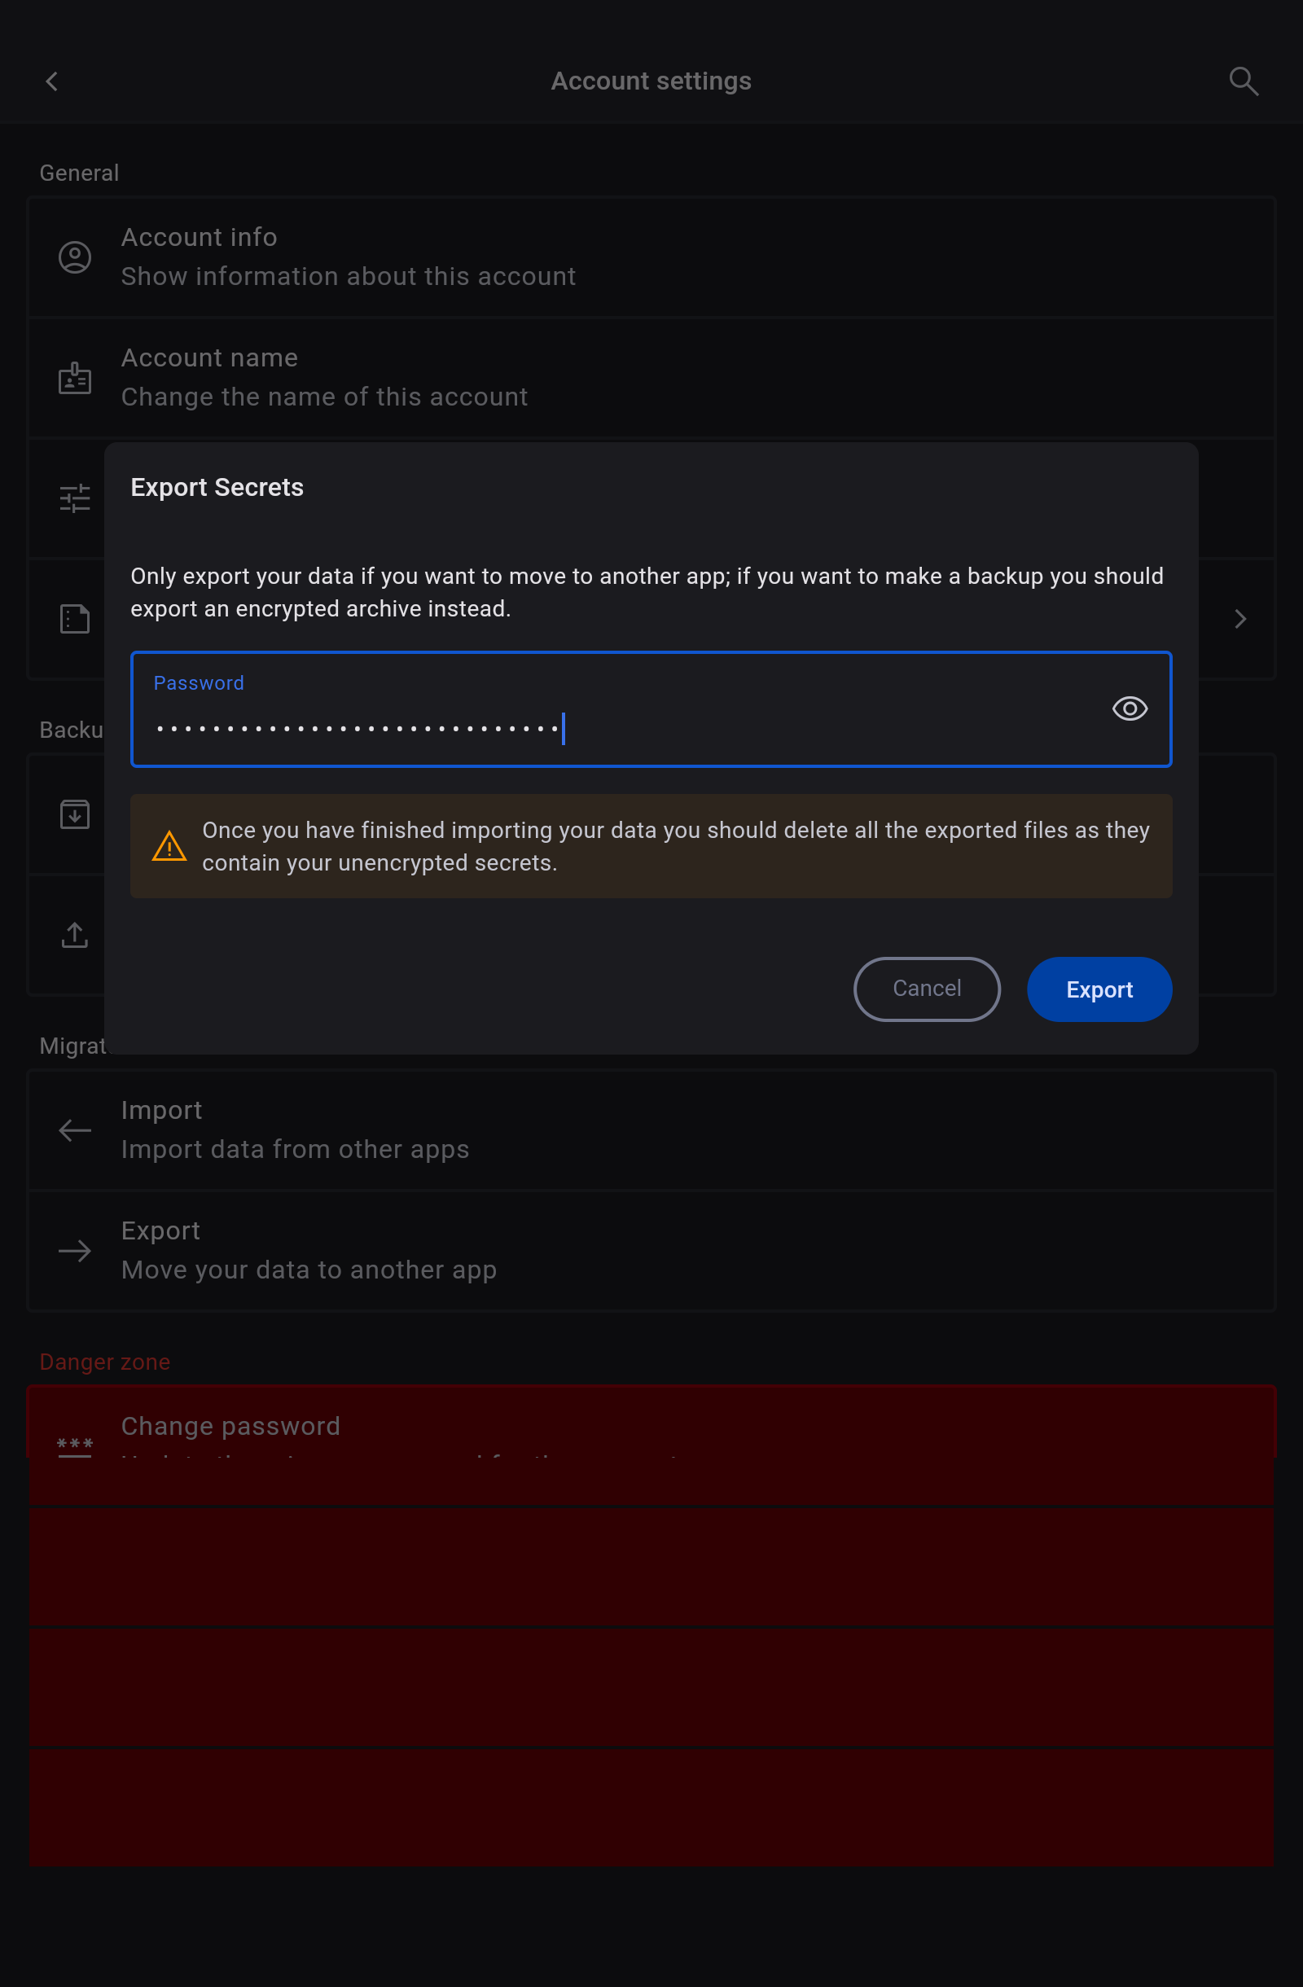Click the Export right arrow icon
1303x1987 pixels.
click(75, 1251)
